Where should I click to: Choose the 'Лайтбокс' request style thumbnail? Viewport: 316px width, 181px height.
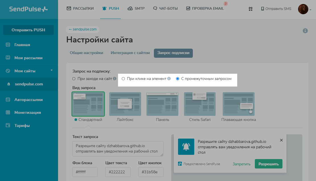coord(125,104)
